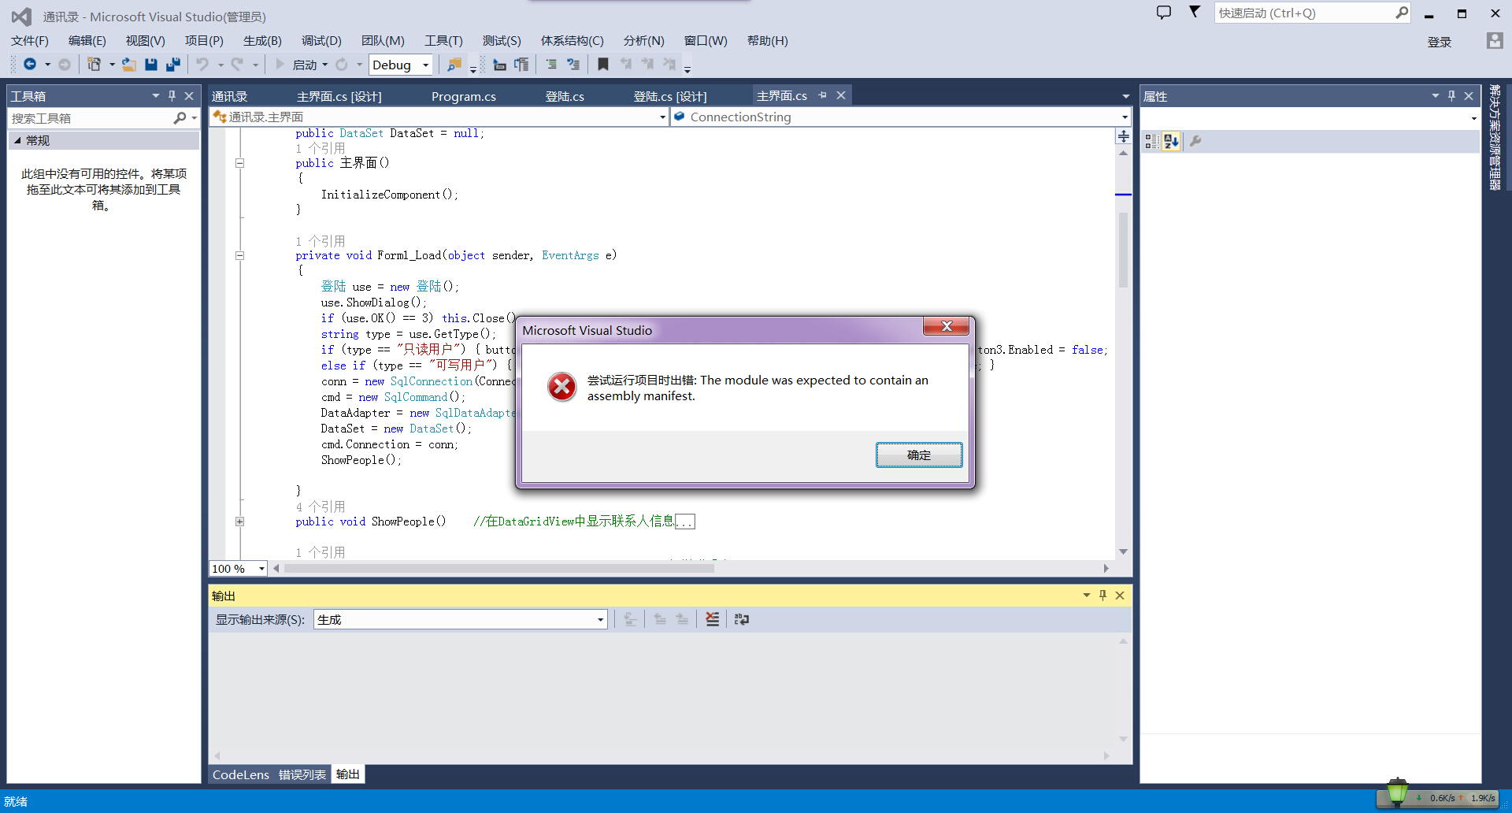This screenshot has height=813, width=1512.
Task: Toggle auto-hide pin of 输出 panel
Action: click(x=1102, y=595)
